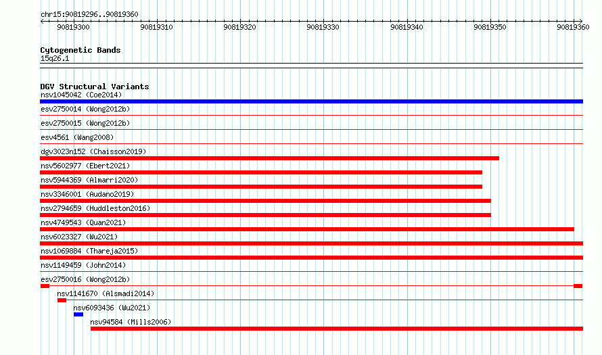602x355 pixels.
Task: Open nsv3346001 (Audano2019) label
Action: [x=87, y=194]
